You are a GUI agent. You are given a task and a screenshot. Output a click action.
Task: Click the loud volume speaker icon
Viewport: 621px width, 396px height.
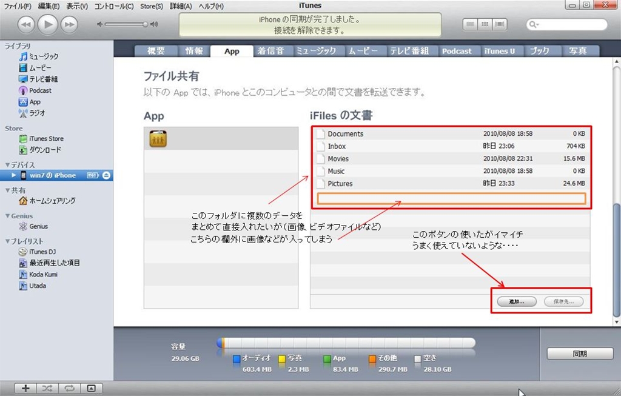tap(155, 24)
